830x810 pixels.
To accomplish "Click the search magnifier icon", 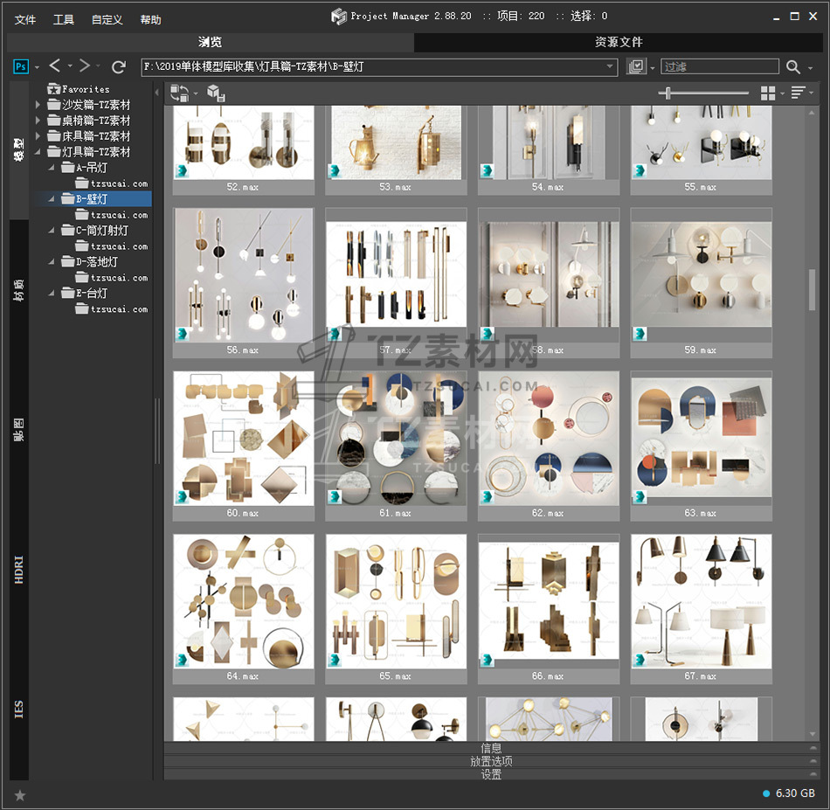I will tap(792, 67).
